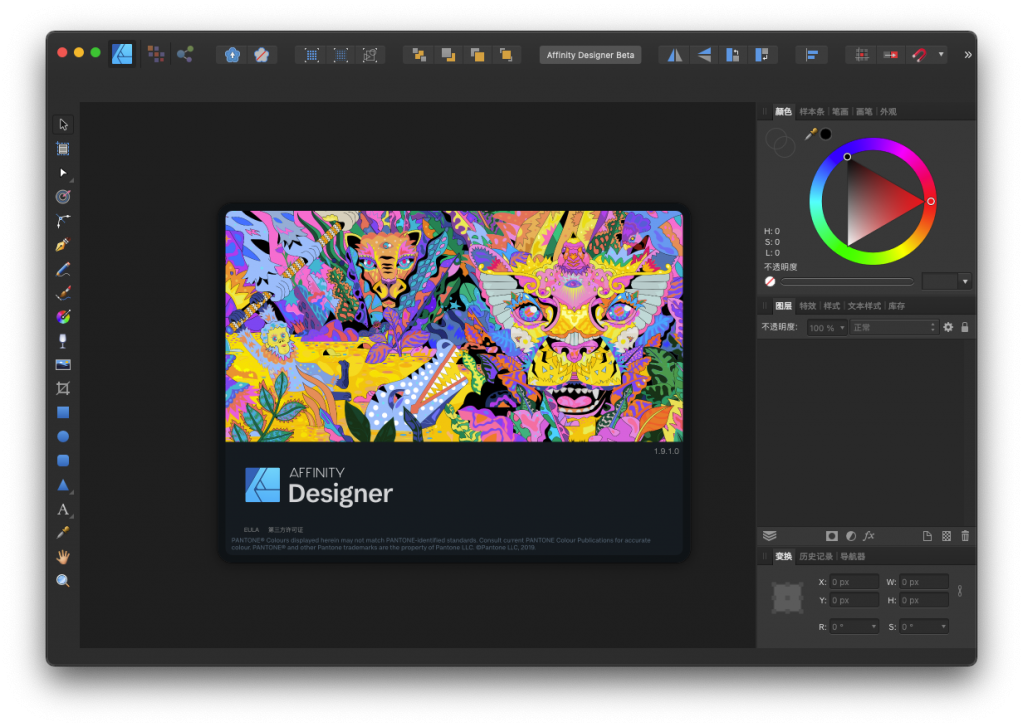Select the Artistic Text tool
Viewport: 1023px width, 727px height.
click(63, 509)
